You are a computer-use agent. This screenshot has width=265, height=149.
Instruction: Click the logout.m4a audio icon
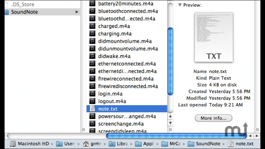pyautogui.click(x=92, y=101)
